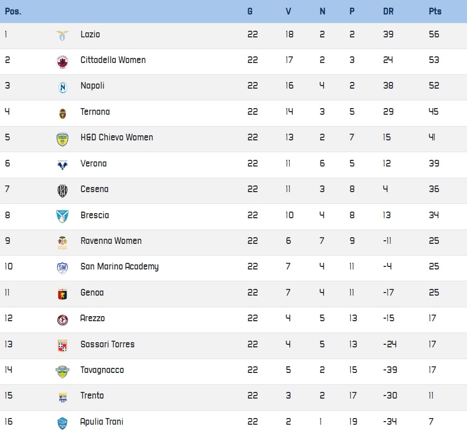467x437 pixels.
Task: Click the Cittadella Women club logo
Action: coord(62,62)
